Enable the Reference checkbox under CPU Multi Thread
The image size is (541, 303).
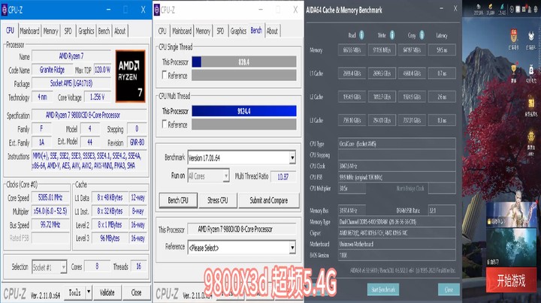click(165, 124)
